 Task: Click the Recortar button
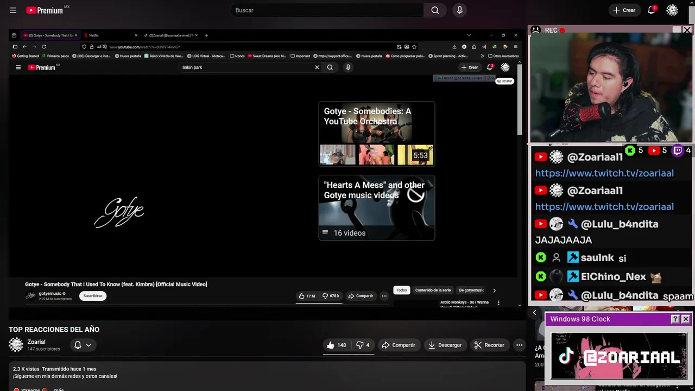tap(489, 345)
